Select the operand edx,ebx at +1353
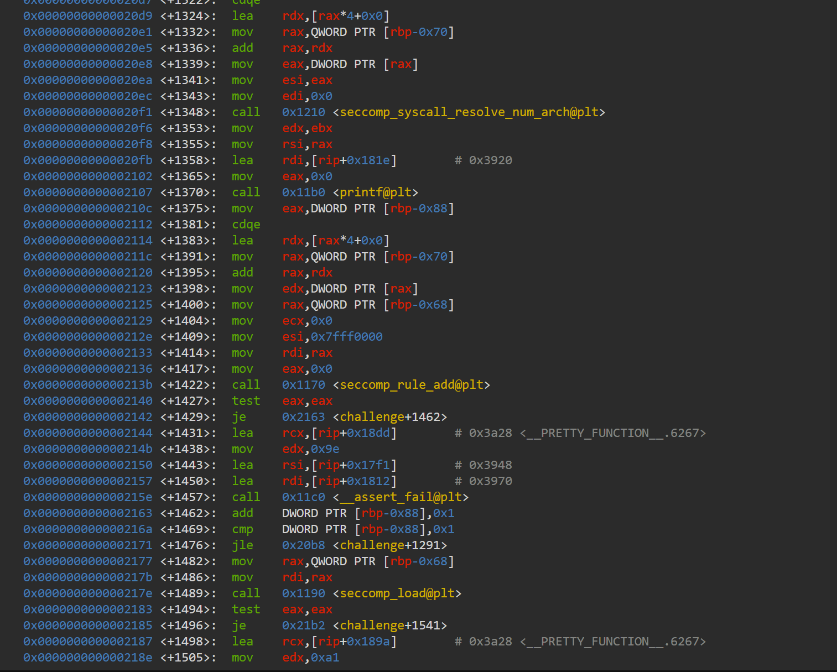This screenshot has width=837, height=672. tap(307, 128)
